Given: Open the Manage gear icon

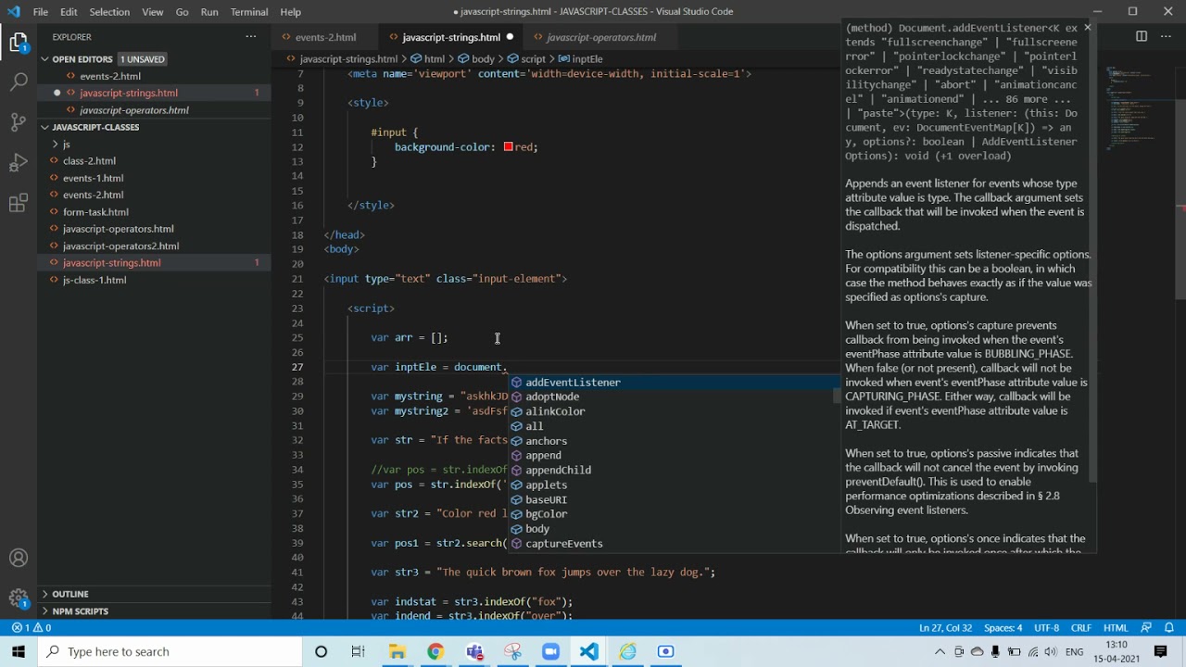Looking at the screenshot, I should [x=19, y=598].
